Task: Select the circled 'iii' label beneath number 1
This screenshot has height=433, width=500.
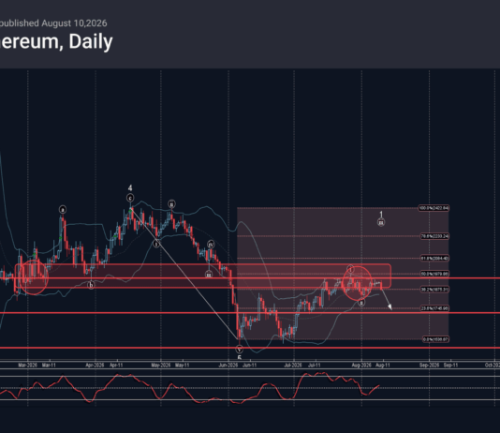Action: coord(381,222)
